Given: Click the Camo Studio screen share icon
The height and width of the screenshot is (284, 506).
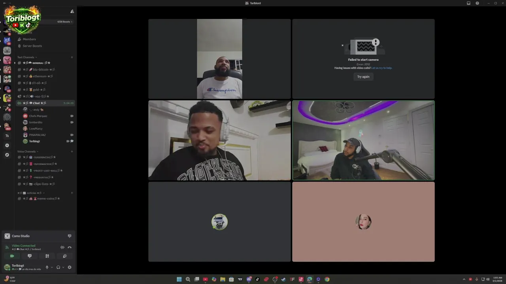Looking at the screenshot, I should pos(70,236).
